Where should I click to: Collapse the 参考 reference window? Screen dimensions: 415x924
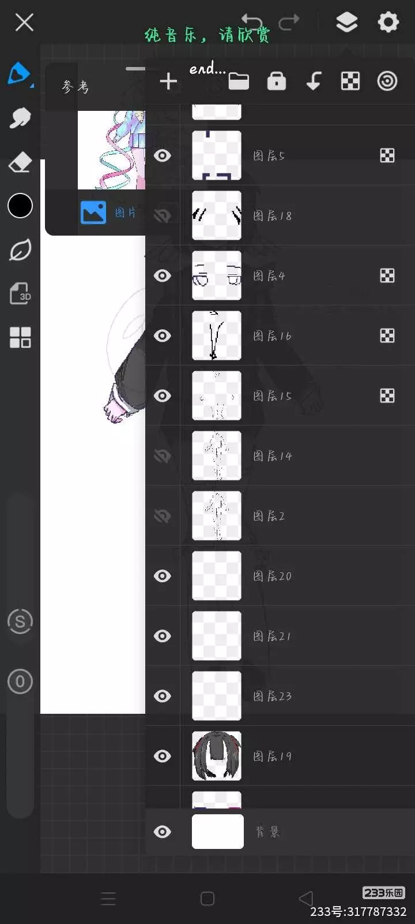tap(135, 69)
